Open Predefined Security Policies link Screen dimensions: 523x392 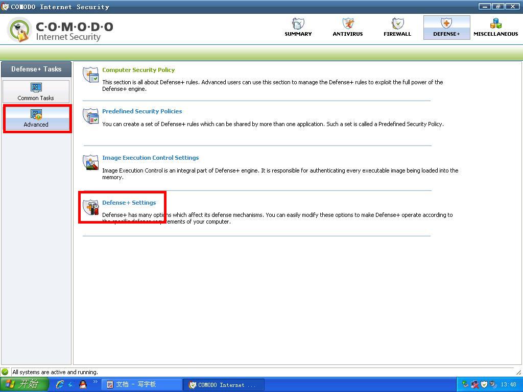point(142,111)
